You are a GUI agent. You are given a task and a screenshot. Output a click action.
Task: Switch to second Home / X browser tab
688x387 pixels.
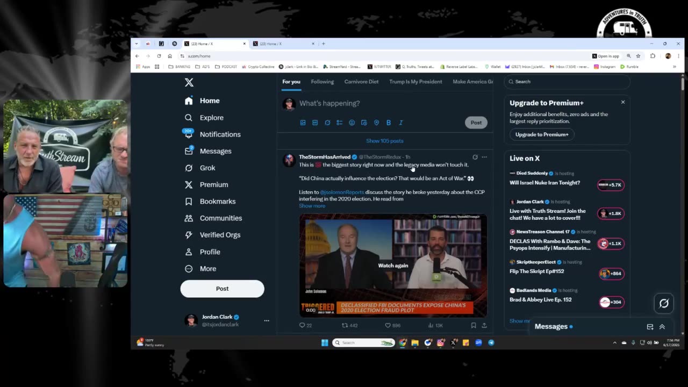(x=282, y=44)
